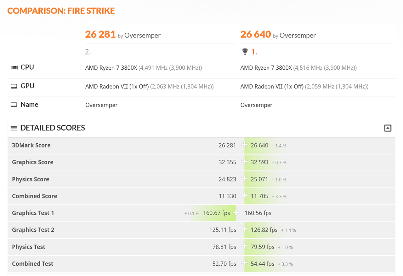Click the trophy icon next to rank 1
This screenshot has width=403, height=276.
tap(245, 52)
